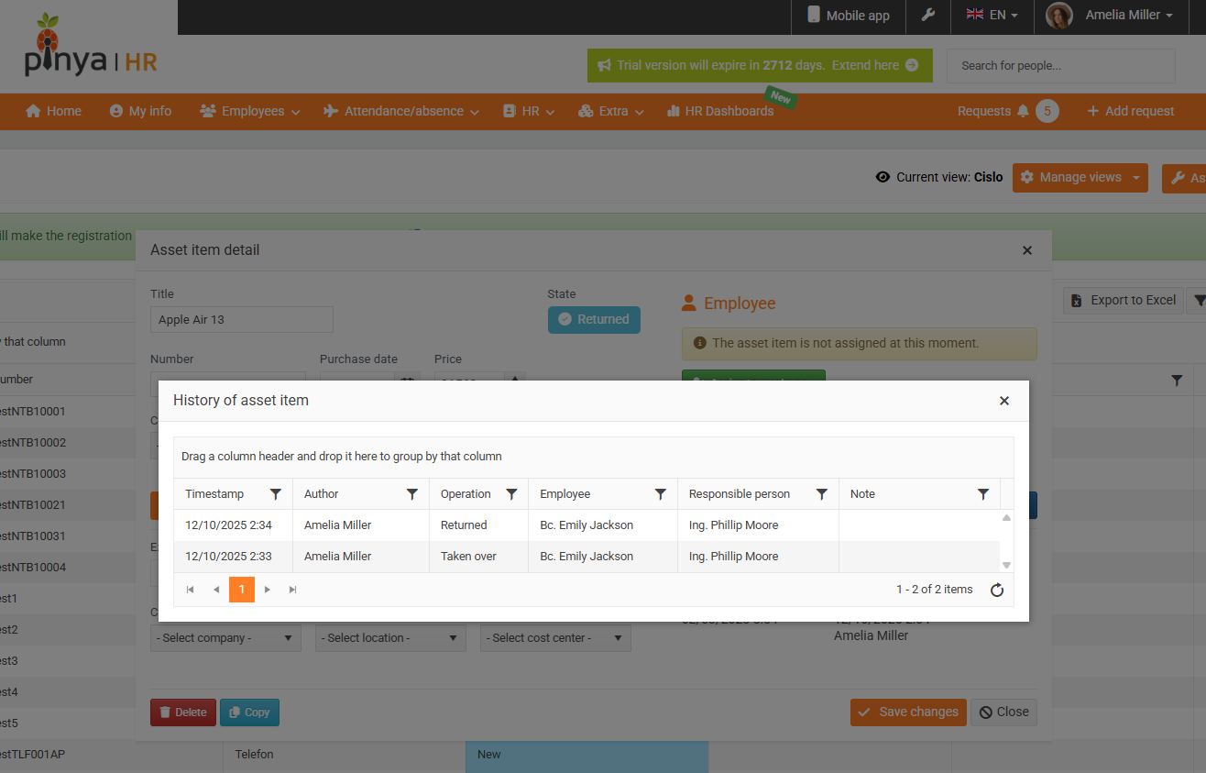Go to previous page of history
Image resolution: width=1206 pixels, height=773 pixels.
pyautogui.click(x=216, y=590)
